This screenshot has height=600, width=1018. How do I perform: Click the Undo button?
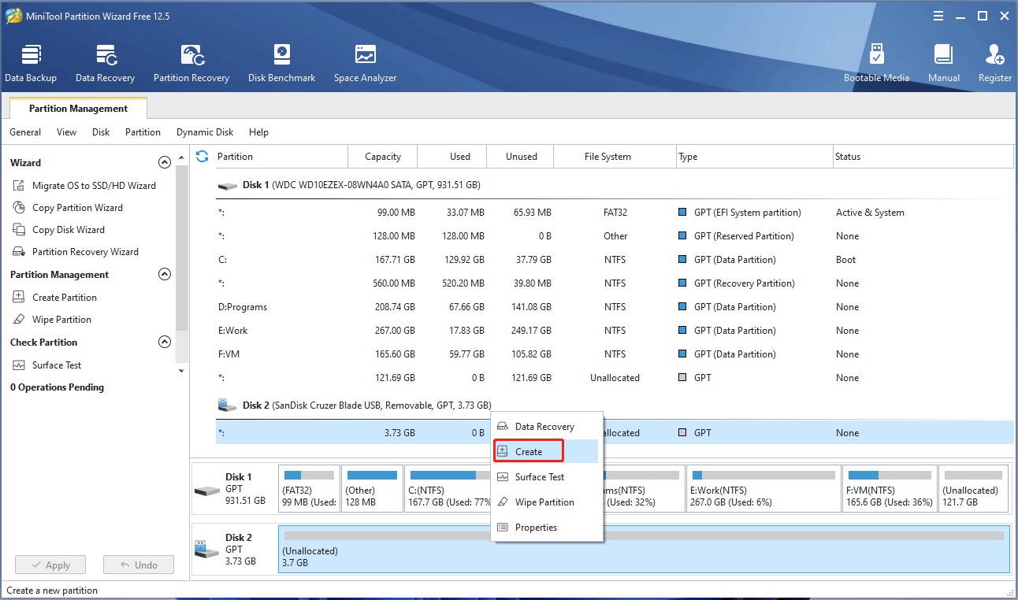tap(139, 565)
